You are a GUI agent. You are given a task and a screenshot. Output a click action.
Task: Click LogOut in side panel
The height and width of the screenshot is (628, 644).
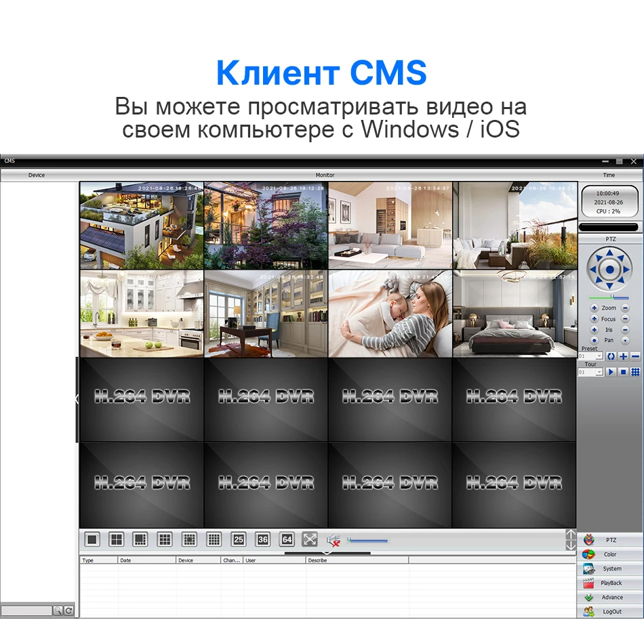611,612
